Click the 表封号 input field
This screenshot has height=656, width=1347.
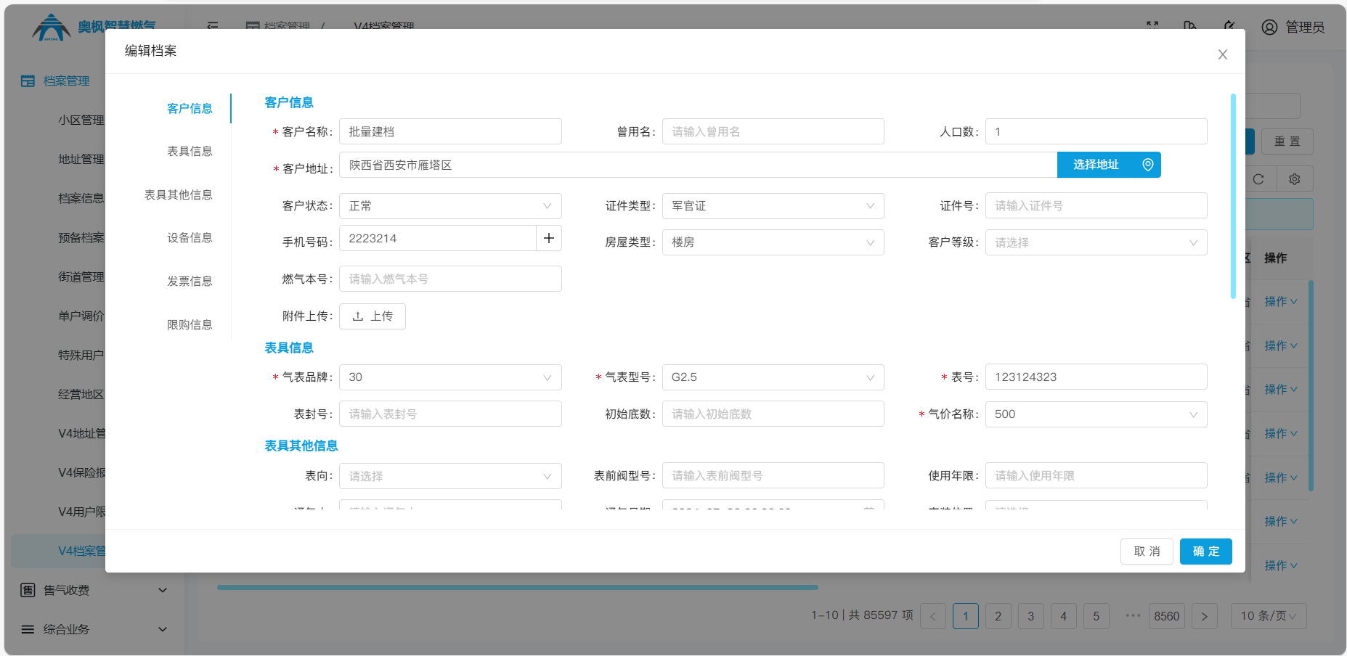(x=450, y=414)
